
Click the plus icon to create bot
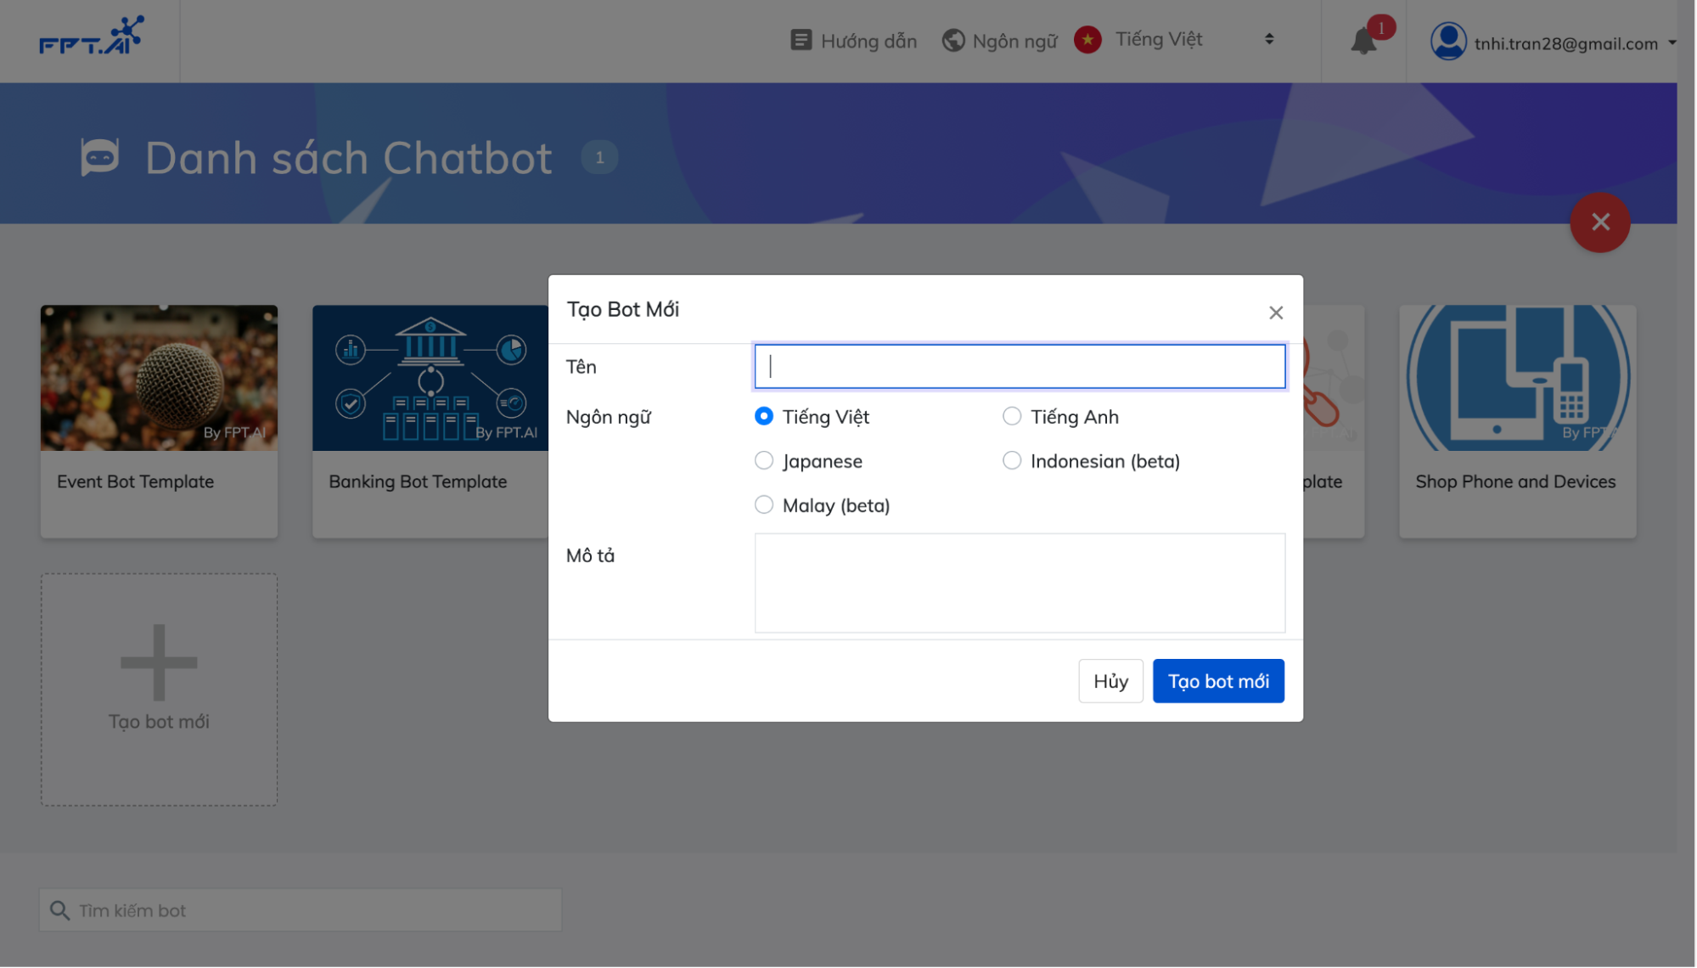click(x=159, y=662)
